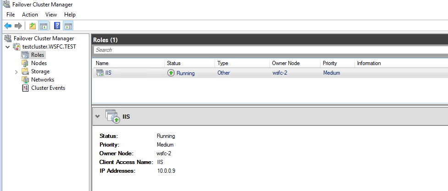Viewport: 448px width, 191px height.
Task: Click the Roles search input field
Action: click(x=270, y=50)
